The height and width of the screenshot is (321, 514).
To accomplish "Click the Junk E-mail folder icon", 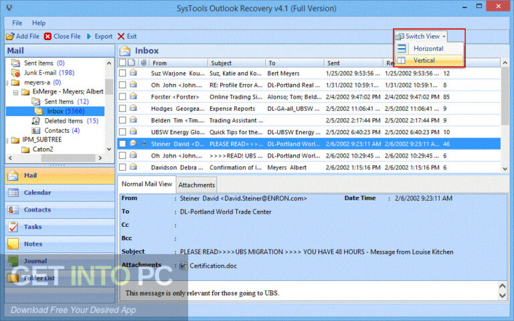I will pos(15,73).
